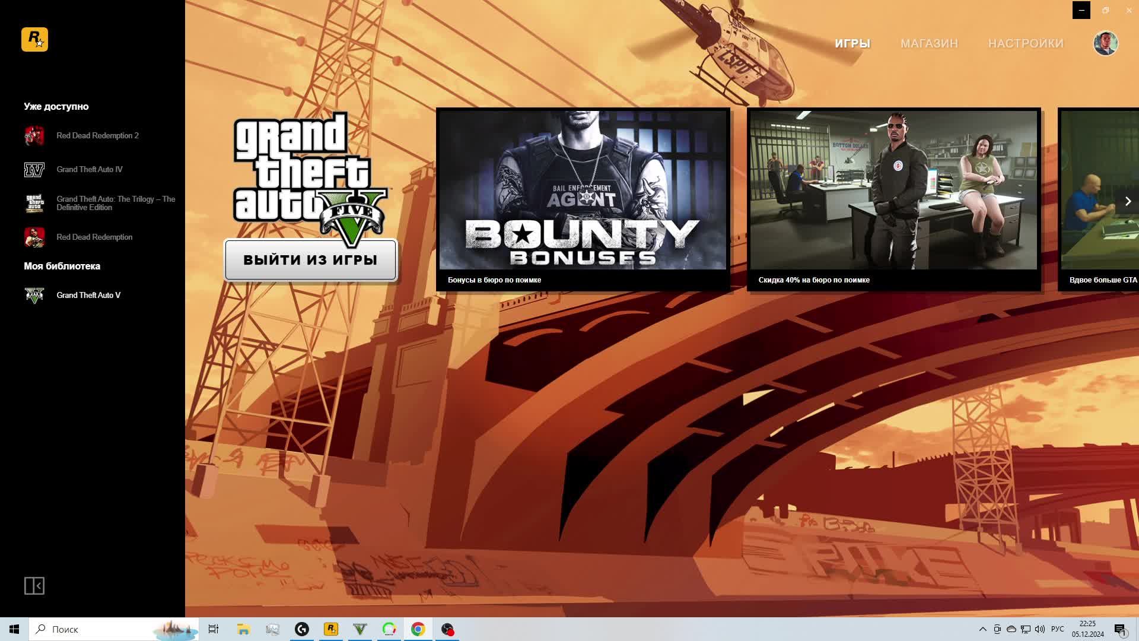Switch the РУС input language indicator
This screenshot has width=1139, height=641.
[x=1058, y=629]
